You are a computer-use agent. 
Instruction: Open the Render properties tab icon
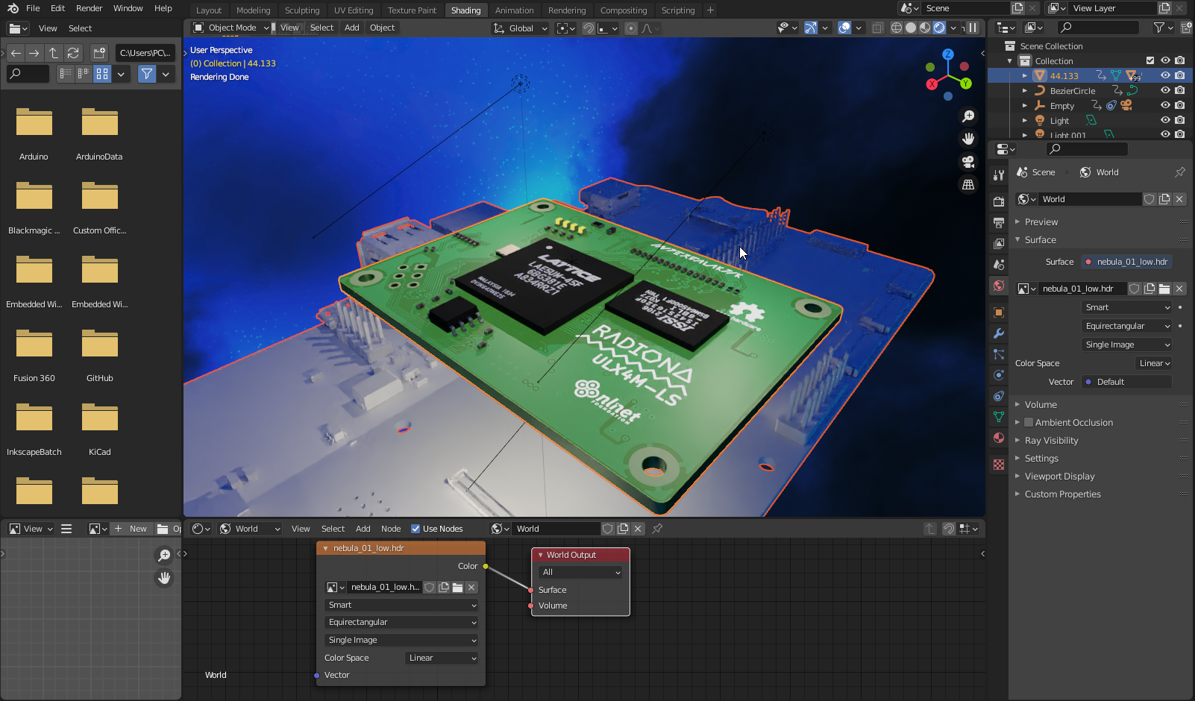click(999, 201)
